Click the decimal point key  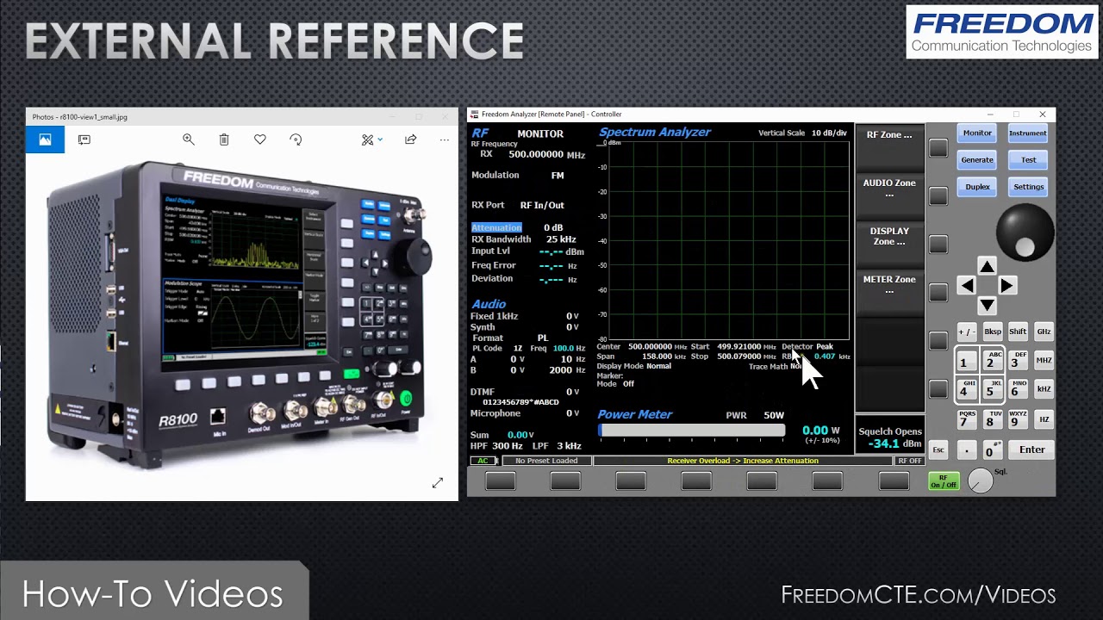(967, 449)
